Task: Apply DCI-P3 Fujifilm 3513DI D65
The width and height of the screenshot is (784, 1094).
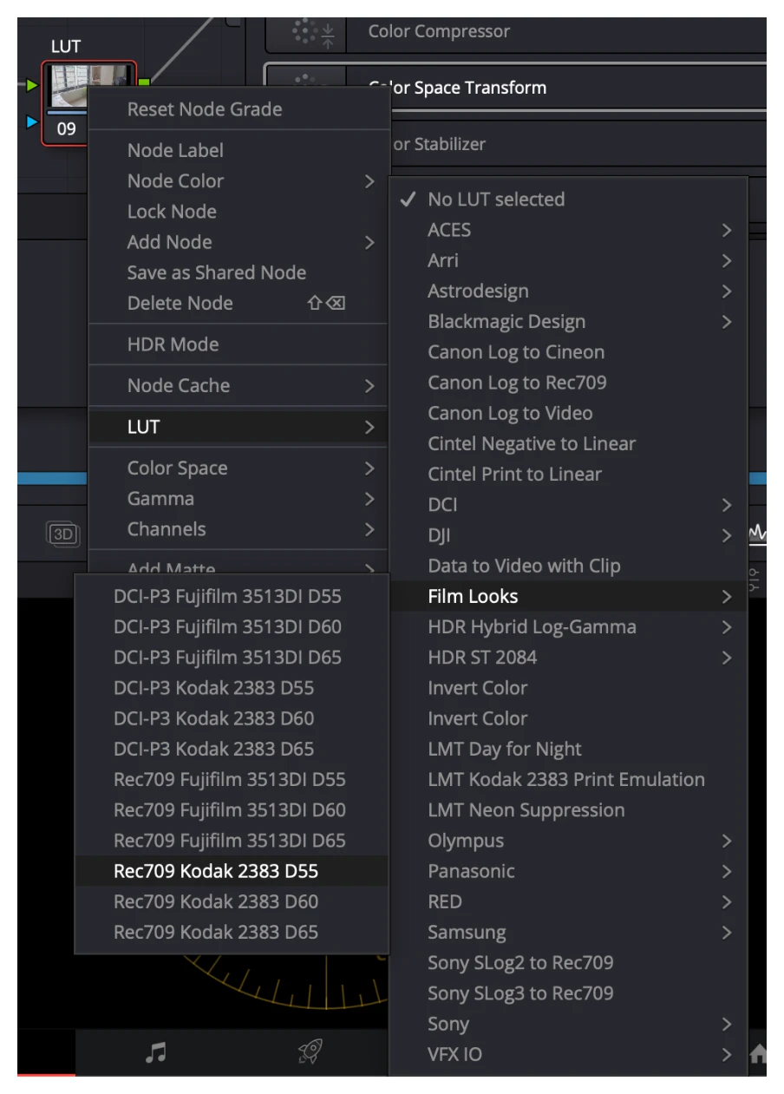Action: point(232,658)
